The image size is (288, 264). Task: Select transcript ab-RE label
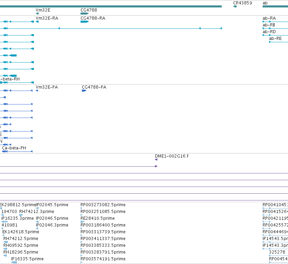click(x=275, y=39)
